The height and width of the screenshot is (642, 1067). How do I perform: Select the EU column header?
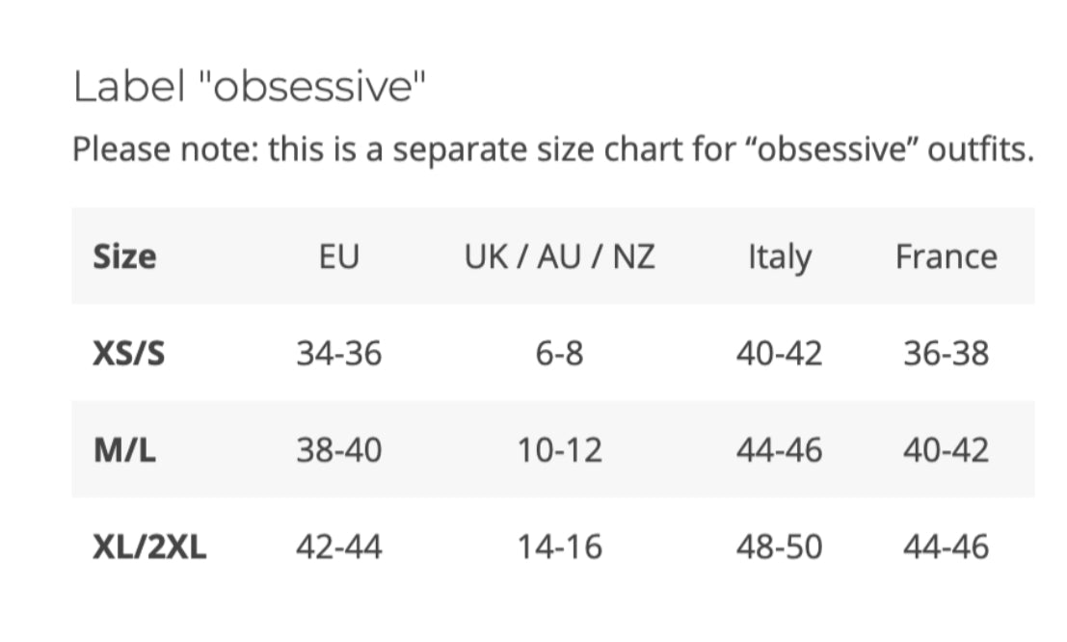point(338,257)
